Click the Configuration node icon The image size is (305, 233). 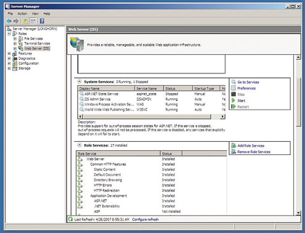click(x=15, y=64)
